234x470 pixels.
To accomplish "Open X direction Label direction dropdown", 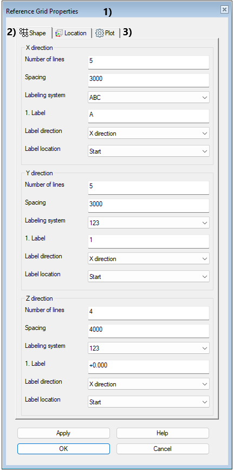I will [149, 134].
